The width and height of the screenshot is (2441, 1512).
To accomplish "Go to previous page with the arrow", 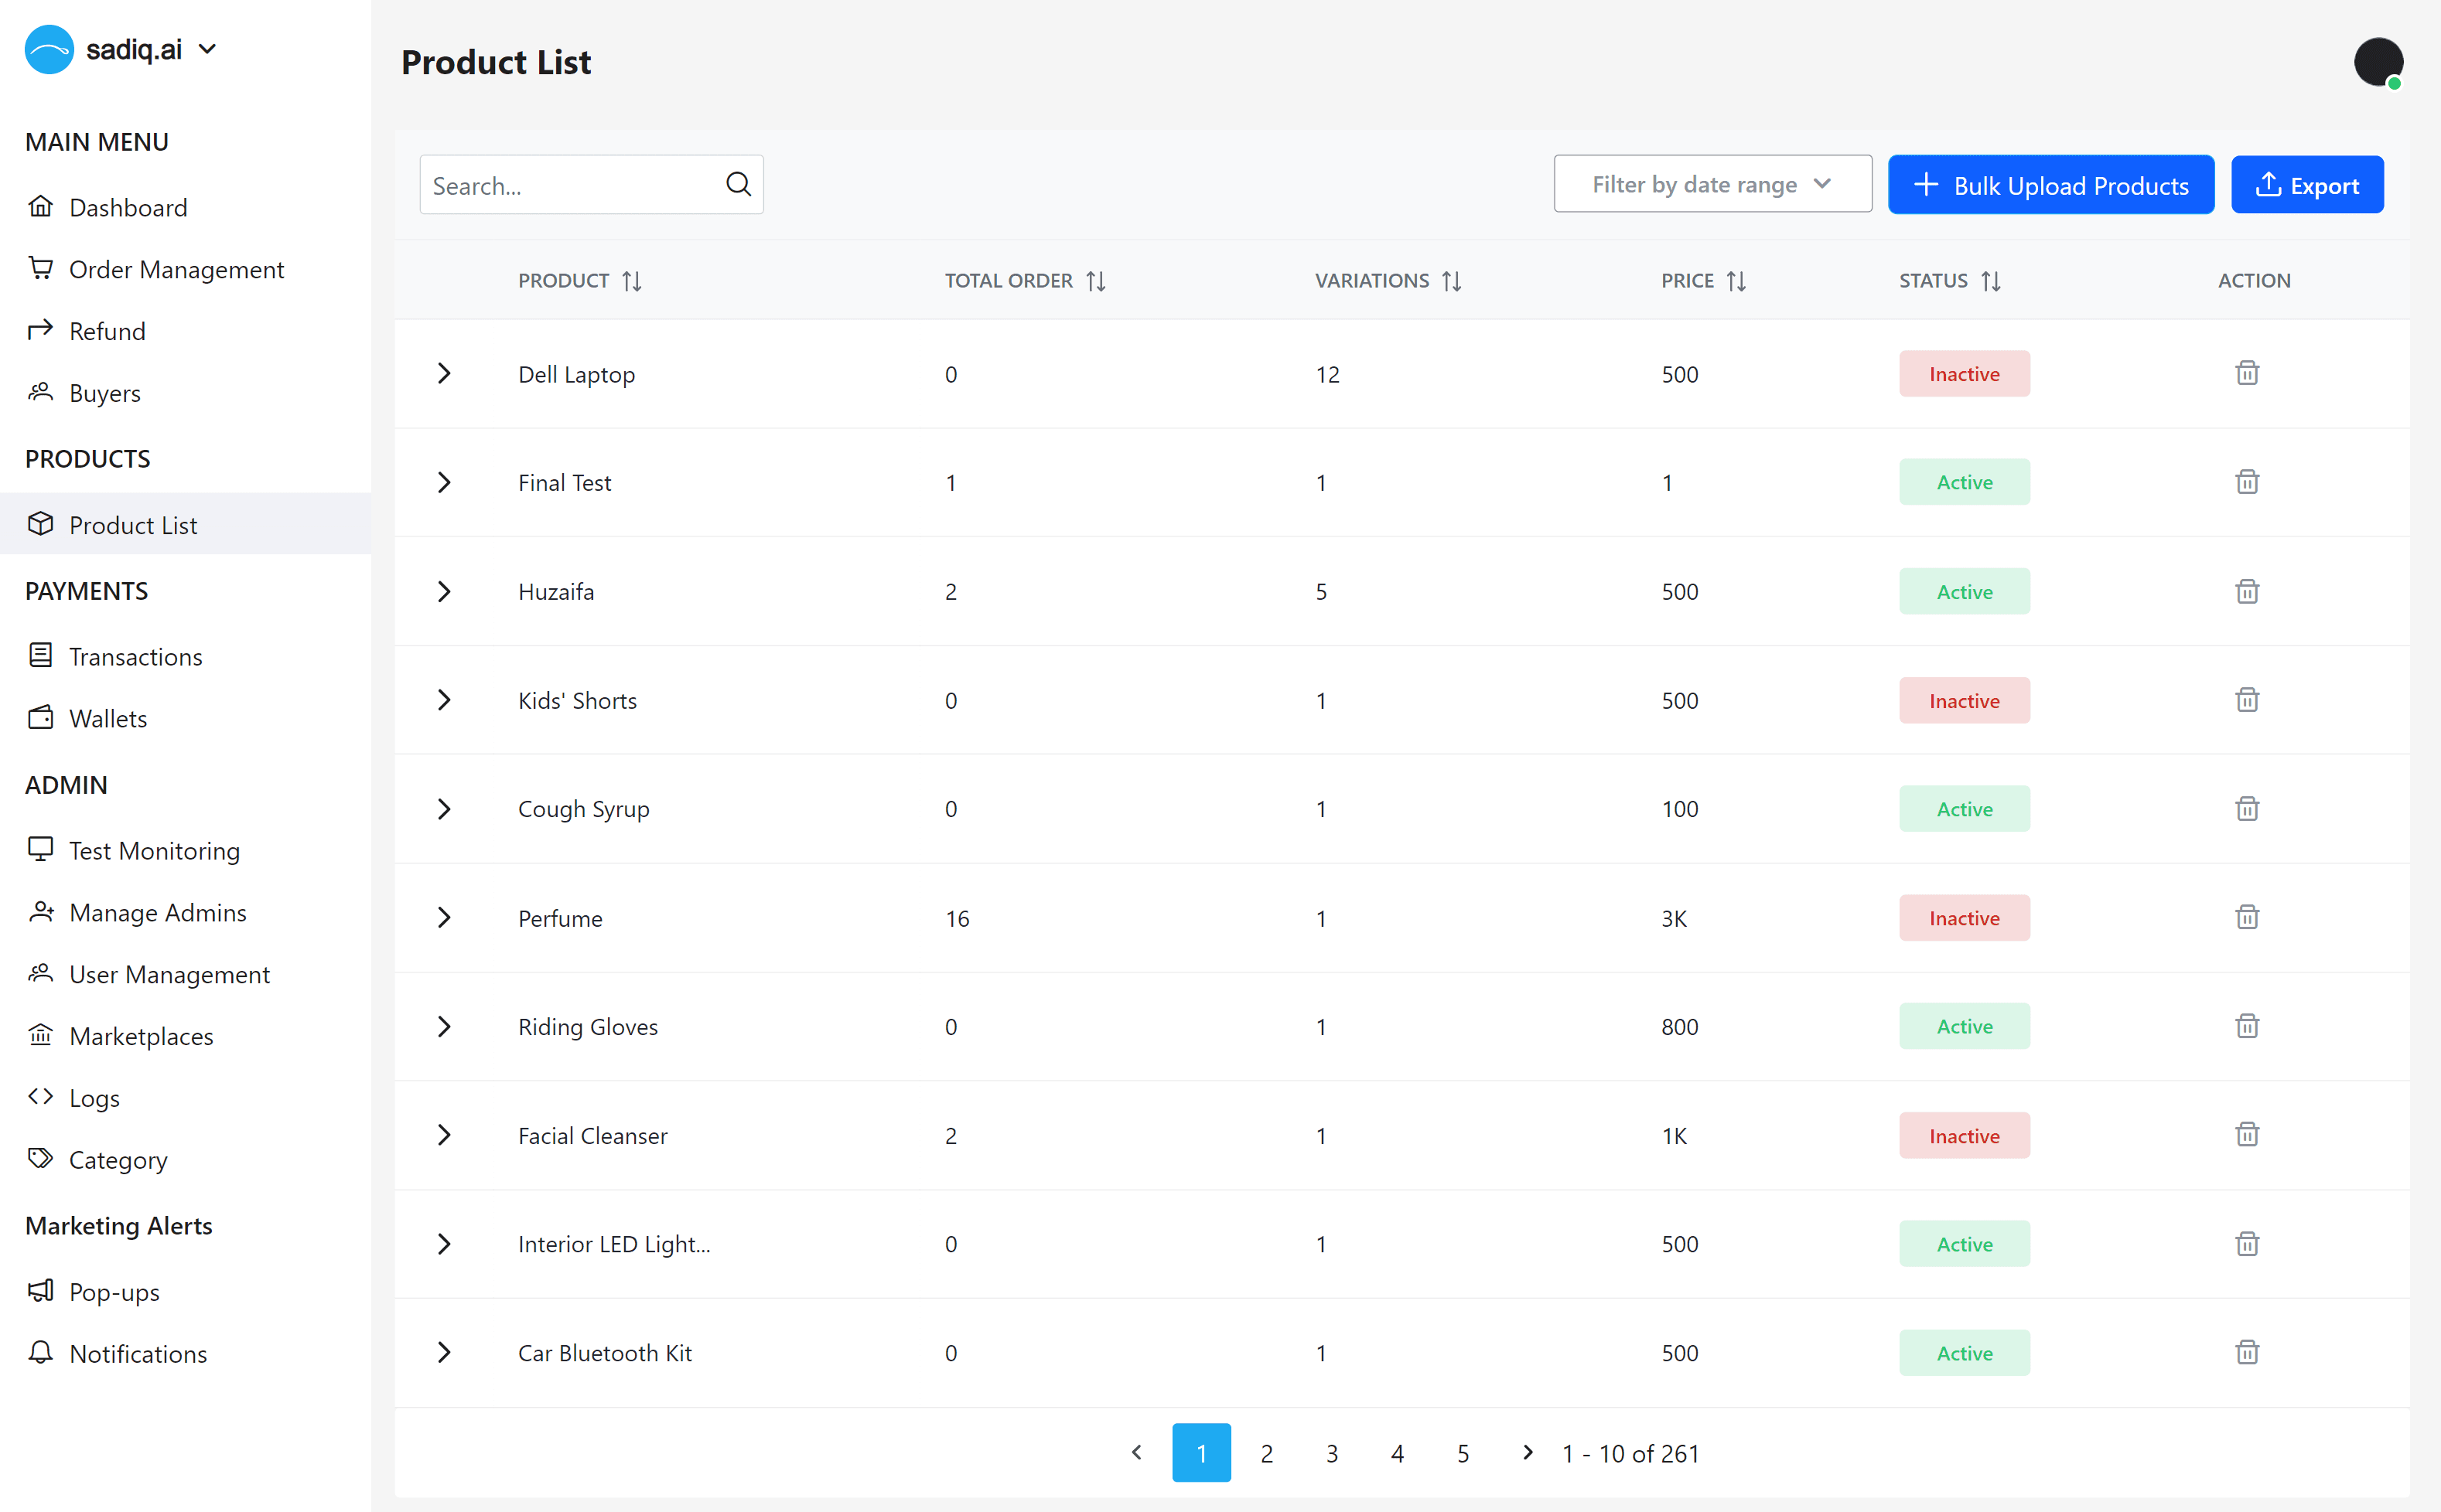I will tap(1135, 1452).
